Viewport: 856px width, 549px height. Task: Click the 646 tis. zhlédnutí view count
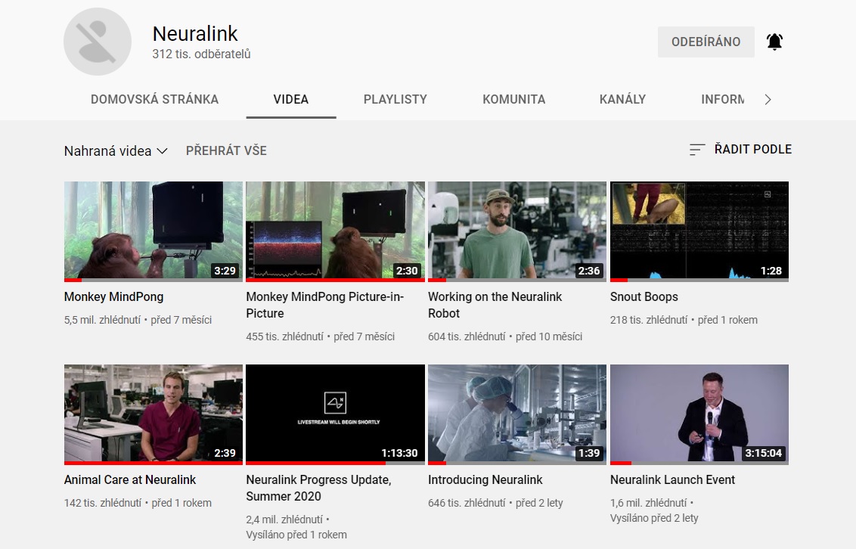coord(467,503)
